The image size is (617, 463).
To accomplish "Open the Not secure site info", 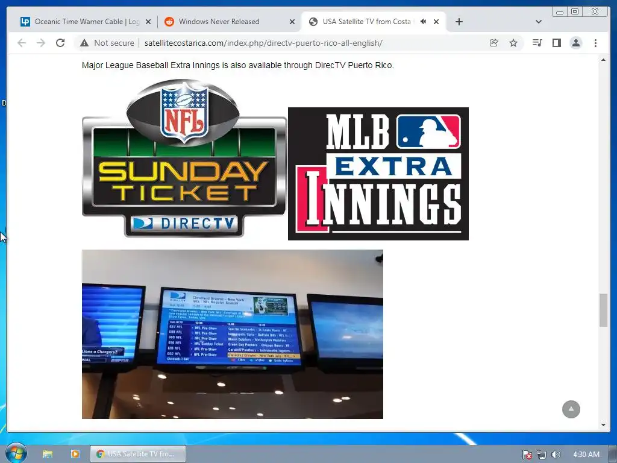I will coord(107,43).
